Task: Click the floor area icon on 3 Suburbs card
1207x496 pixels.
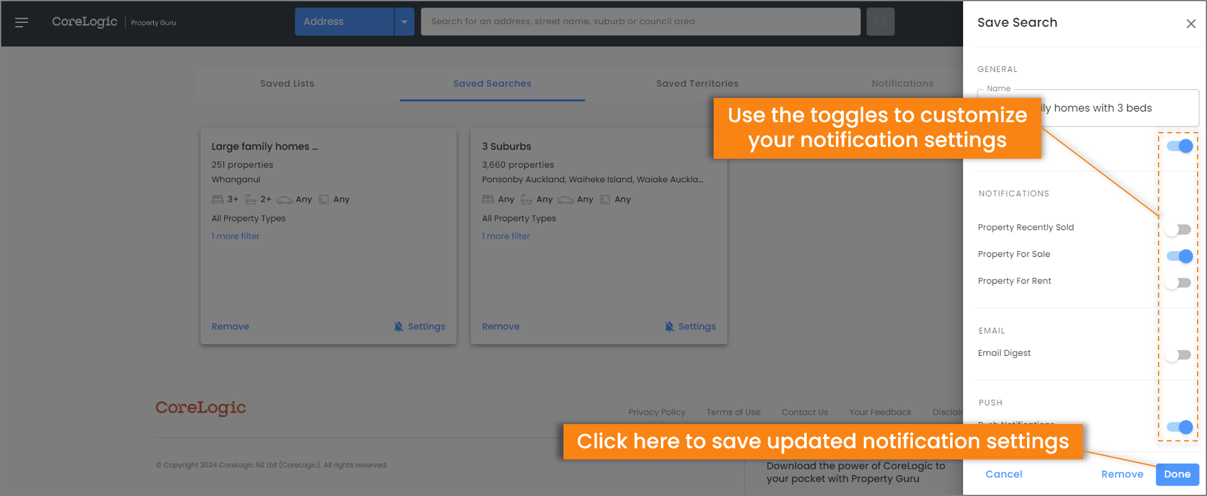Action: [605, 200]
